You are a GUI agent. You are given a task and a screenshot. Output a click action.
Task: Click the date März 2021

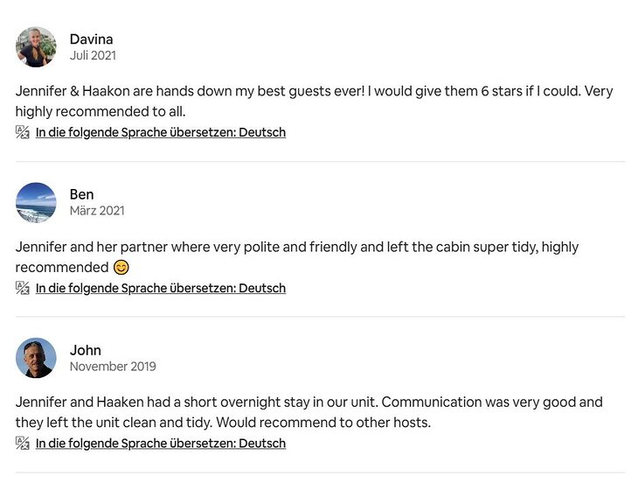point(97,211)
